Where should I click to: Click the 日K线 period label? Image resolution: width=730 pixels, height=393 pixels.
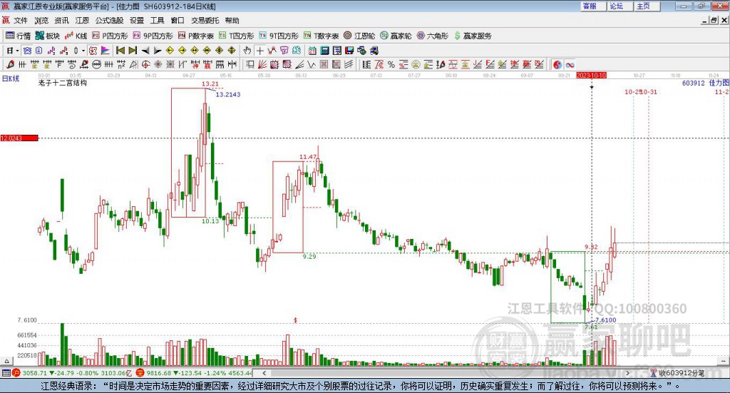point(11,78)
